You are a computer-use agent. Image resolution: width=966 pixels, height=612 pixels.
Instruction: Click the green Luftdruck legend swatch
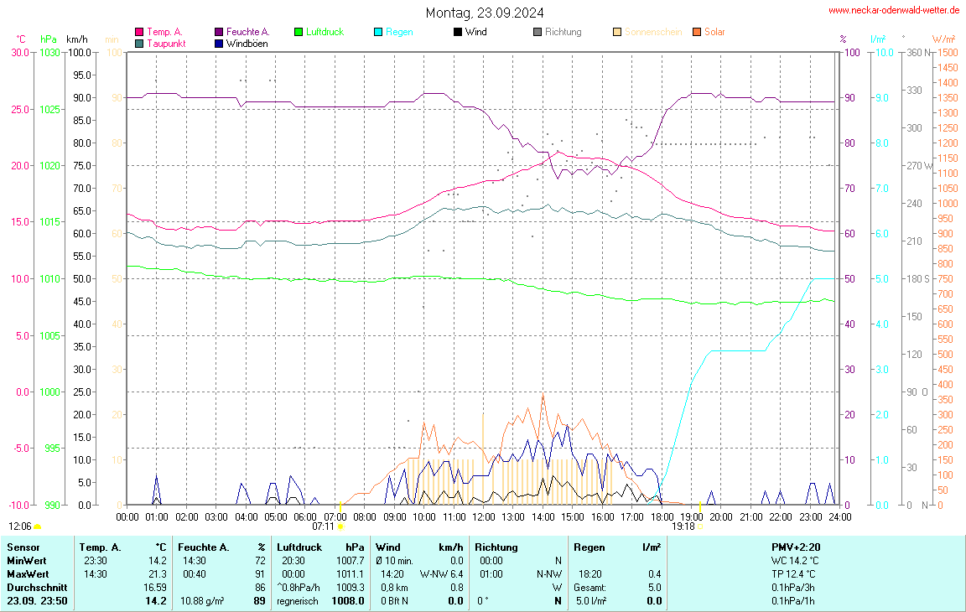[299, 33]
